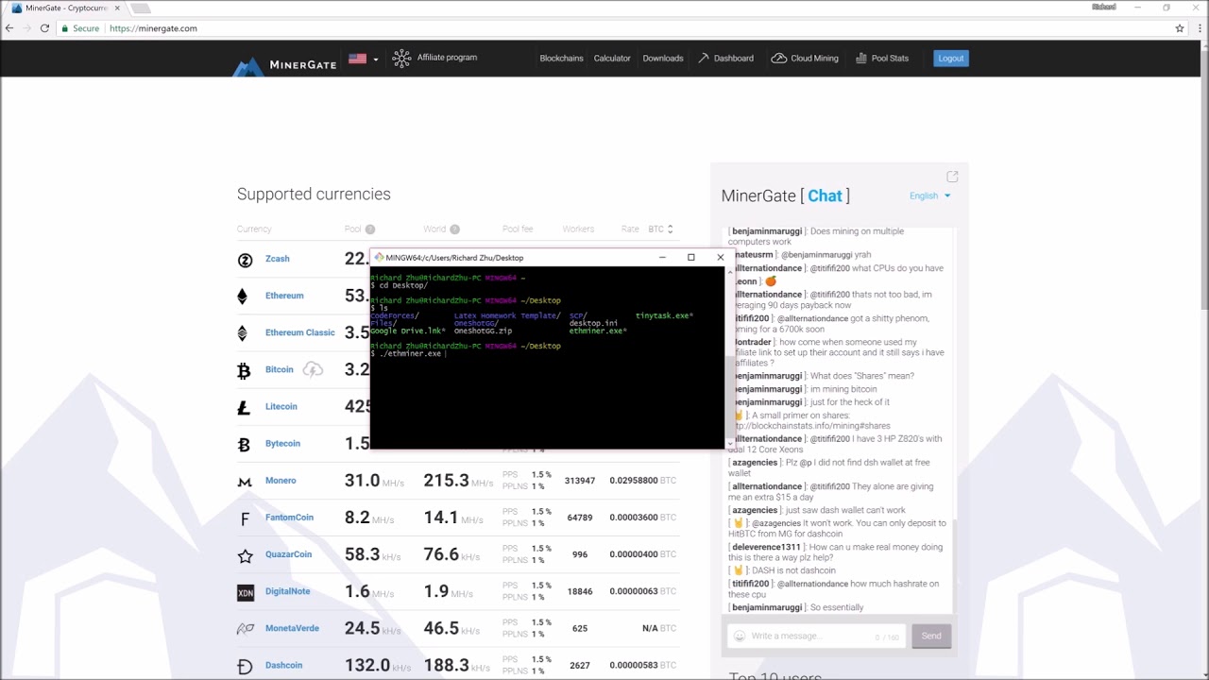
Task: Open the MonetaVerde currency link
Action: coord(292,627)
